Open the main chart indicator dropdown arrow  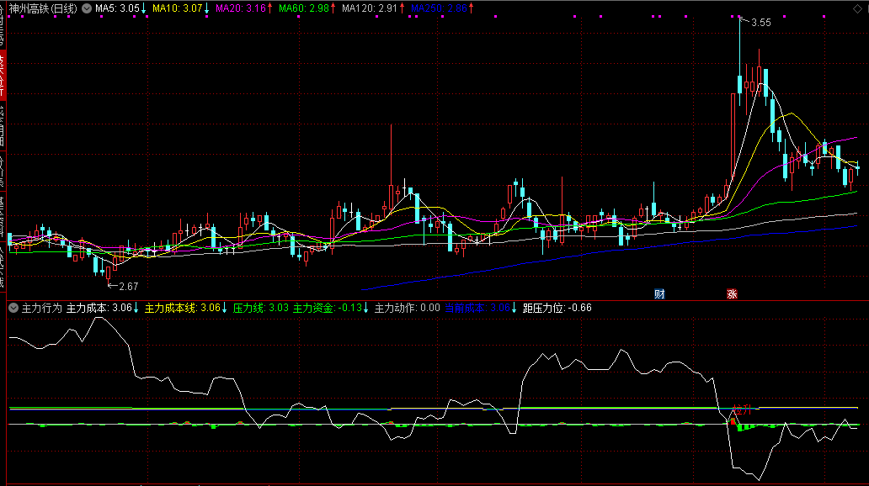click(x=86, y=8)
